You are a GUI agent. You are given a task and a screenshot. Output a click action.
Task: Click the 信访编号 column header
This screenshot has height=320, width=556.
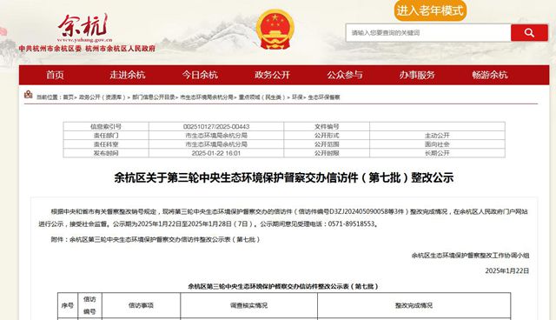(x=89, y=305)
